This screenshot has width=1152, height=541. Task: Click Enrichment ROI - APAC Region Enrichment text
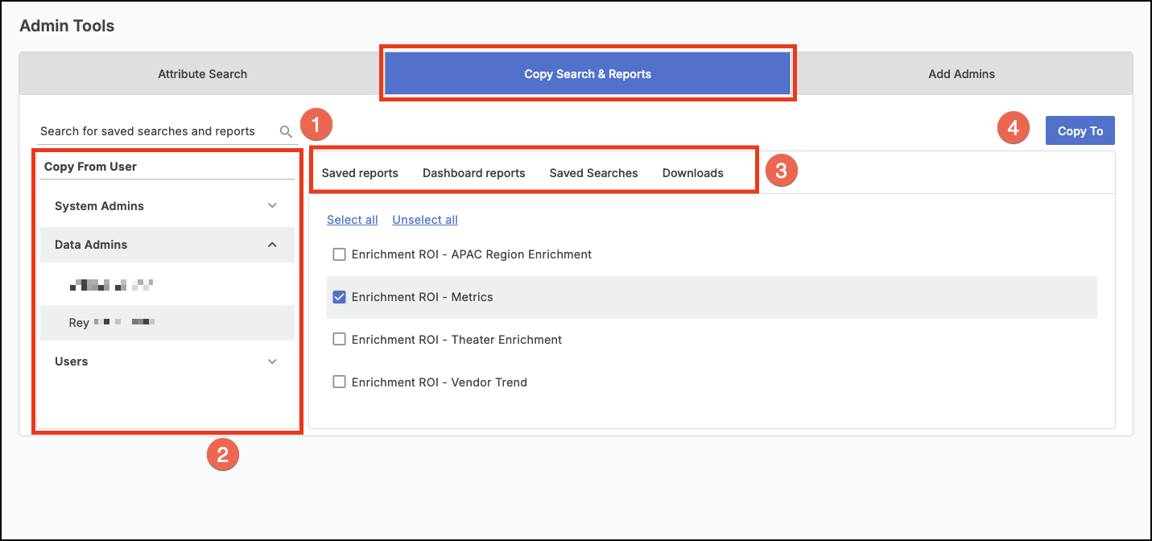coord(472,254)
